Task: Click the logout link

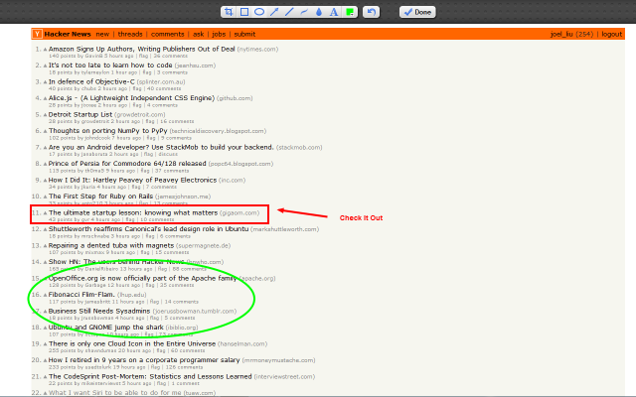Action: coord(612,34)
